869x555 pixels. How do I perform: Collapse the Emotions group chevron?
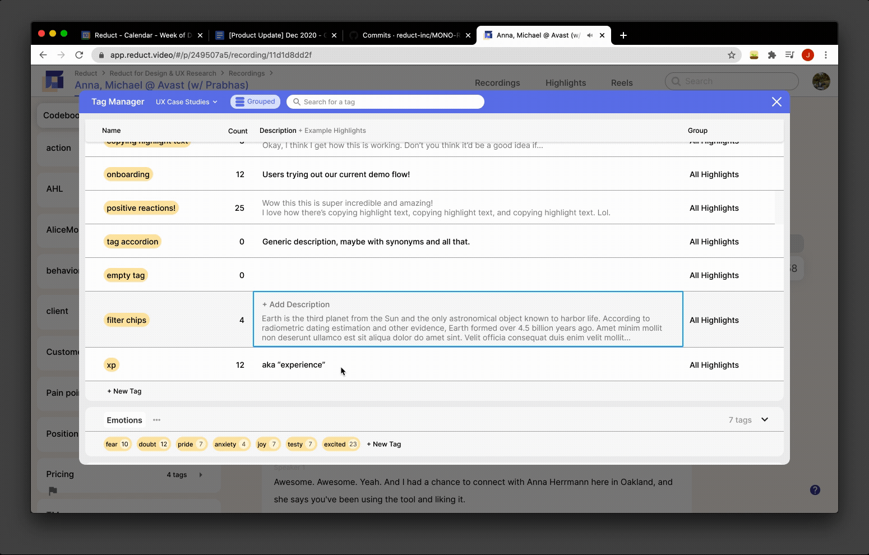[x=765, y=419]
